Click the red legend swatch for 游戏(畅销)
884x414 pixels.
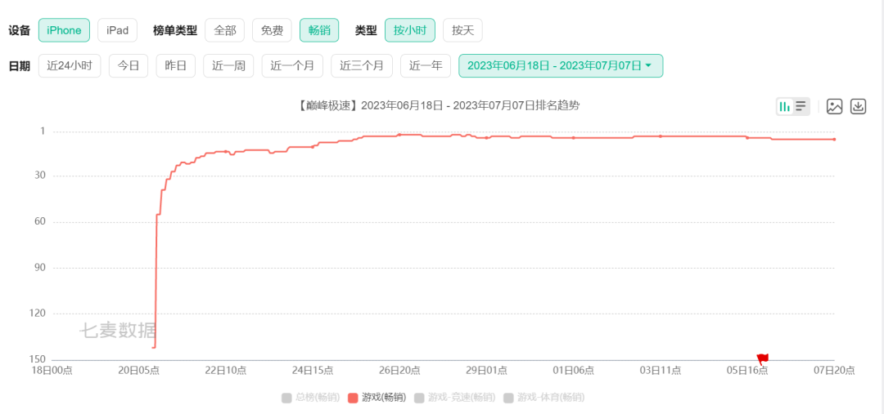(353, 398)
